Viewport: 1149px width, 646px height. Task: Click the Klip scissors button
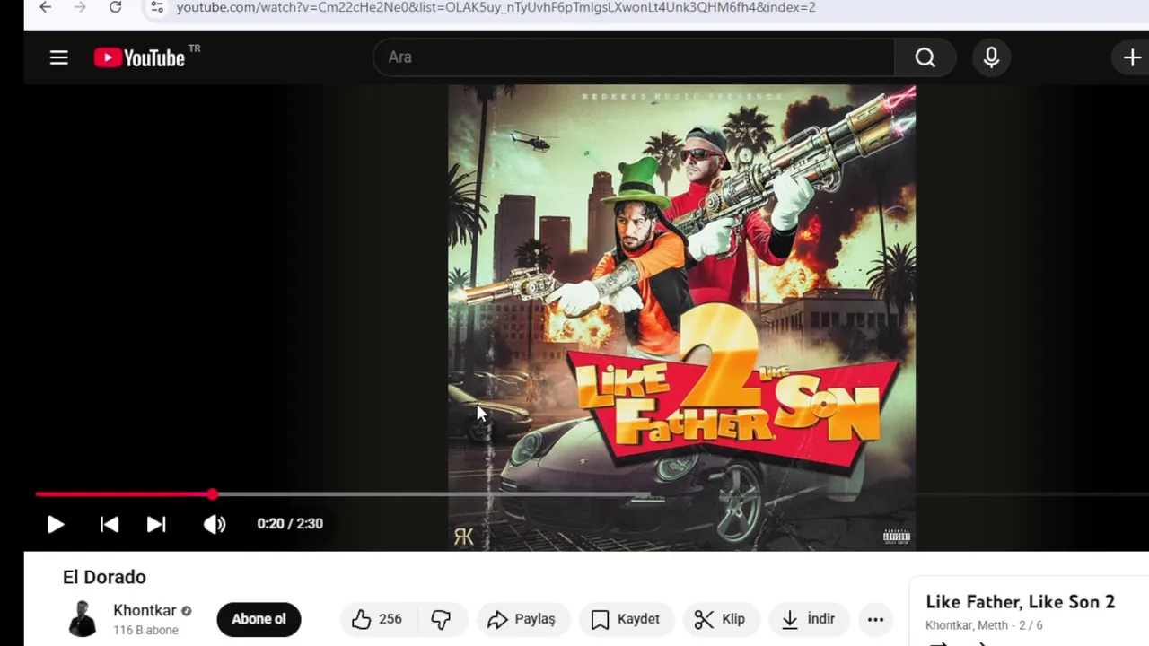pos(721,619)
